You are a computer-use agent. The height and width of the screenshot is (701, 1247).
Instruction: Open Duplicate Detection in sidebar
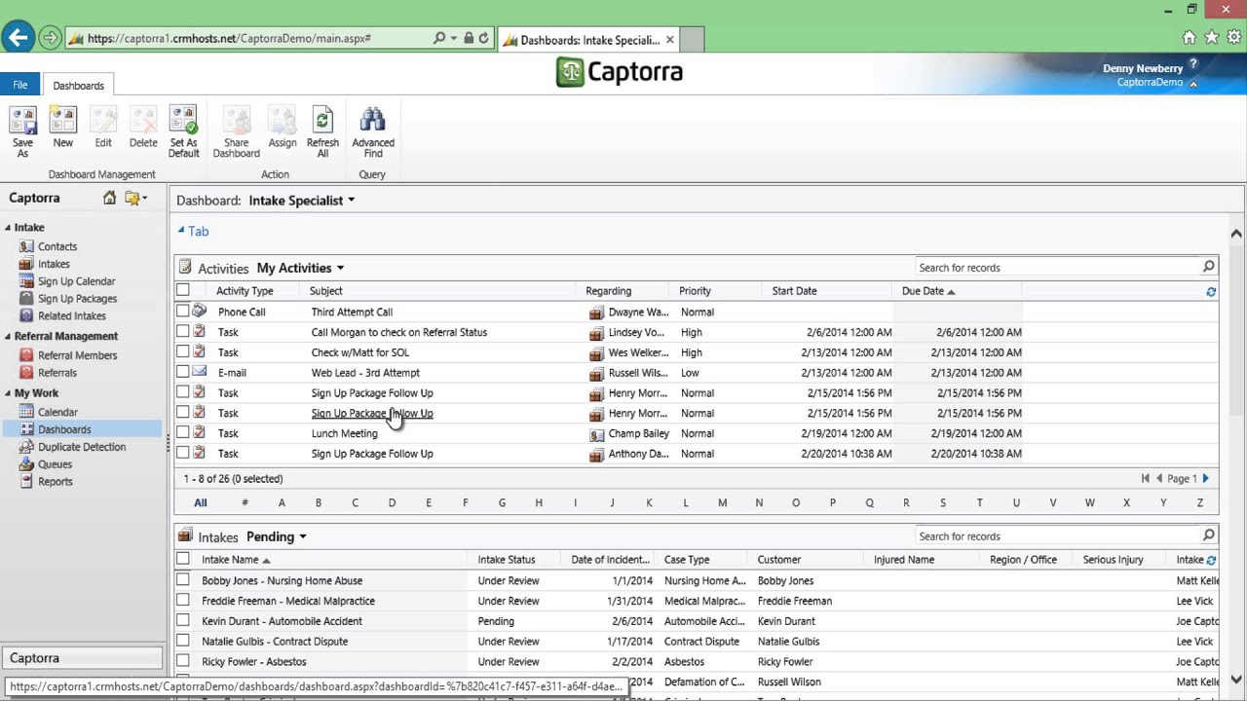82,447
